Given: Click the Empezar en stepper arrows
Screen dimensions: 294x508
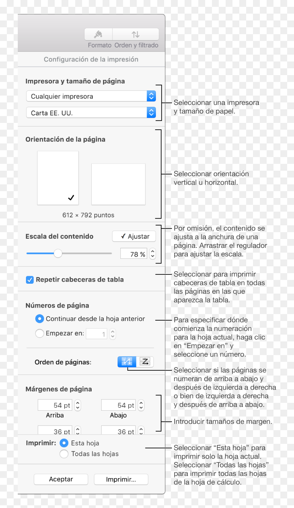Looking at the screenshot, I should (x=113, y=334).
